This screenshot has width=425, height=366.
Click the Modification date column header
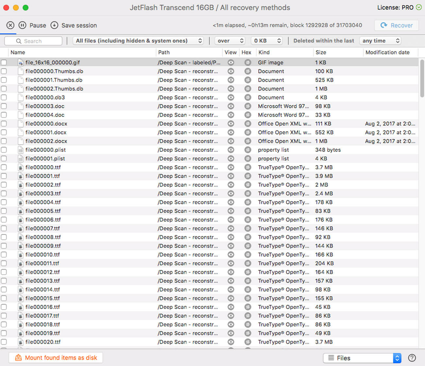click(388, 52)
